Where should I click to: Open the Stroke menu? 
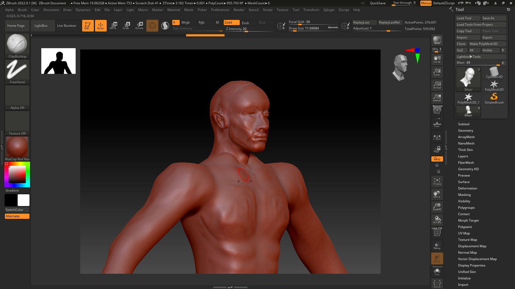pos(267,10)
